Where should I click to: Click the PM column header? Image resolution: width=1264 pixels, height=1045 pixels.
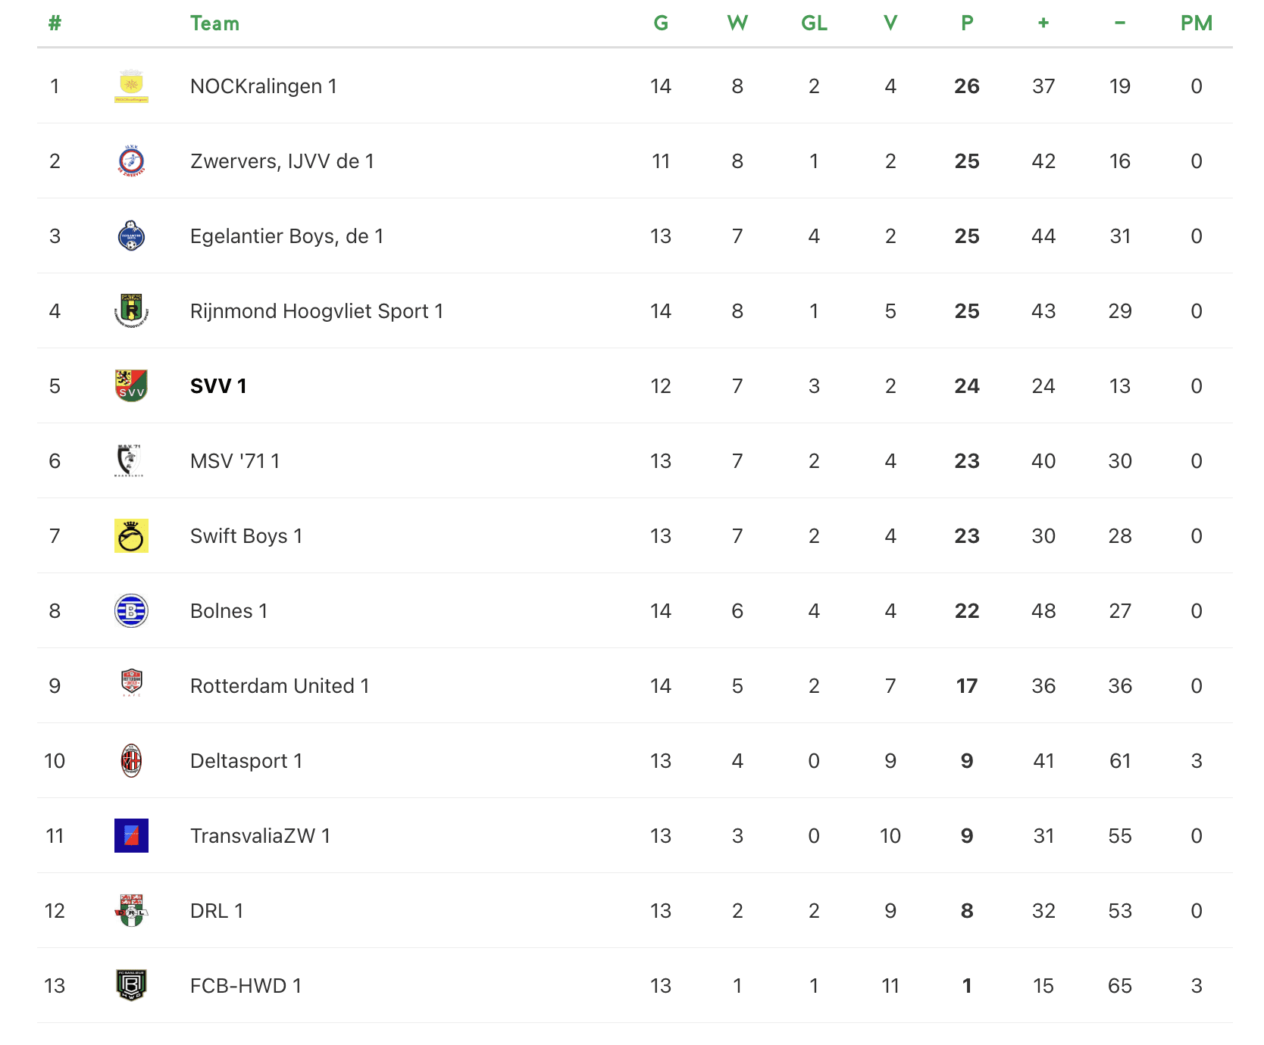pyautogui.click(x=1196, y=23)
